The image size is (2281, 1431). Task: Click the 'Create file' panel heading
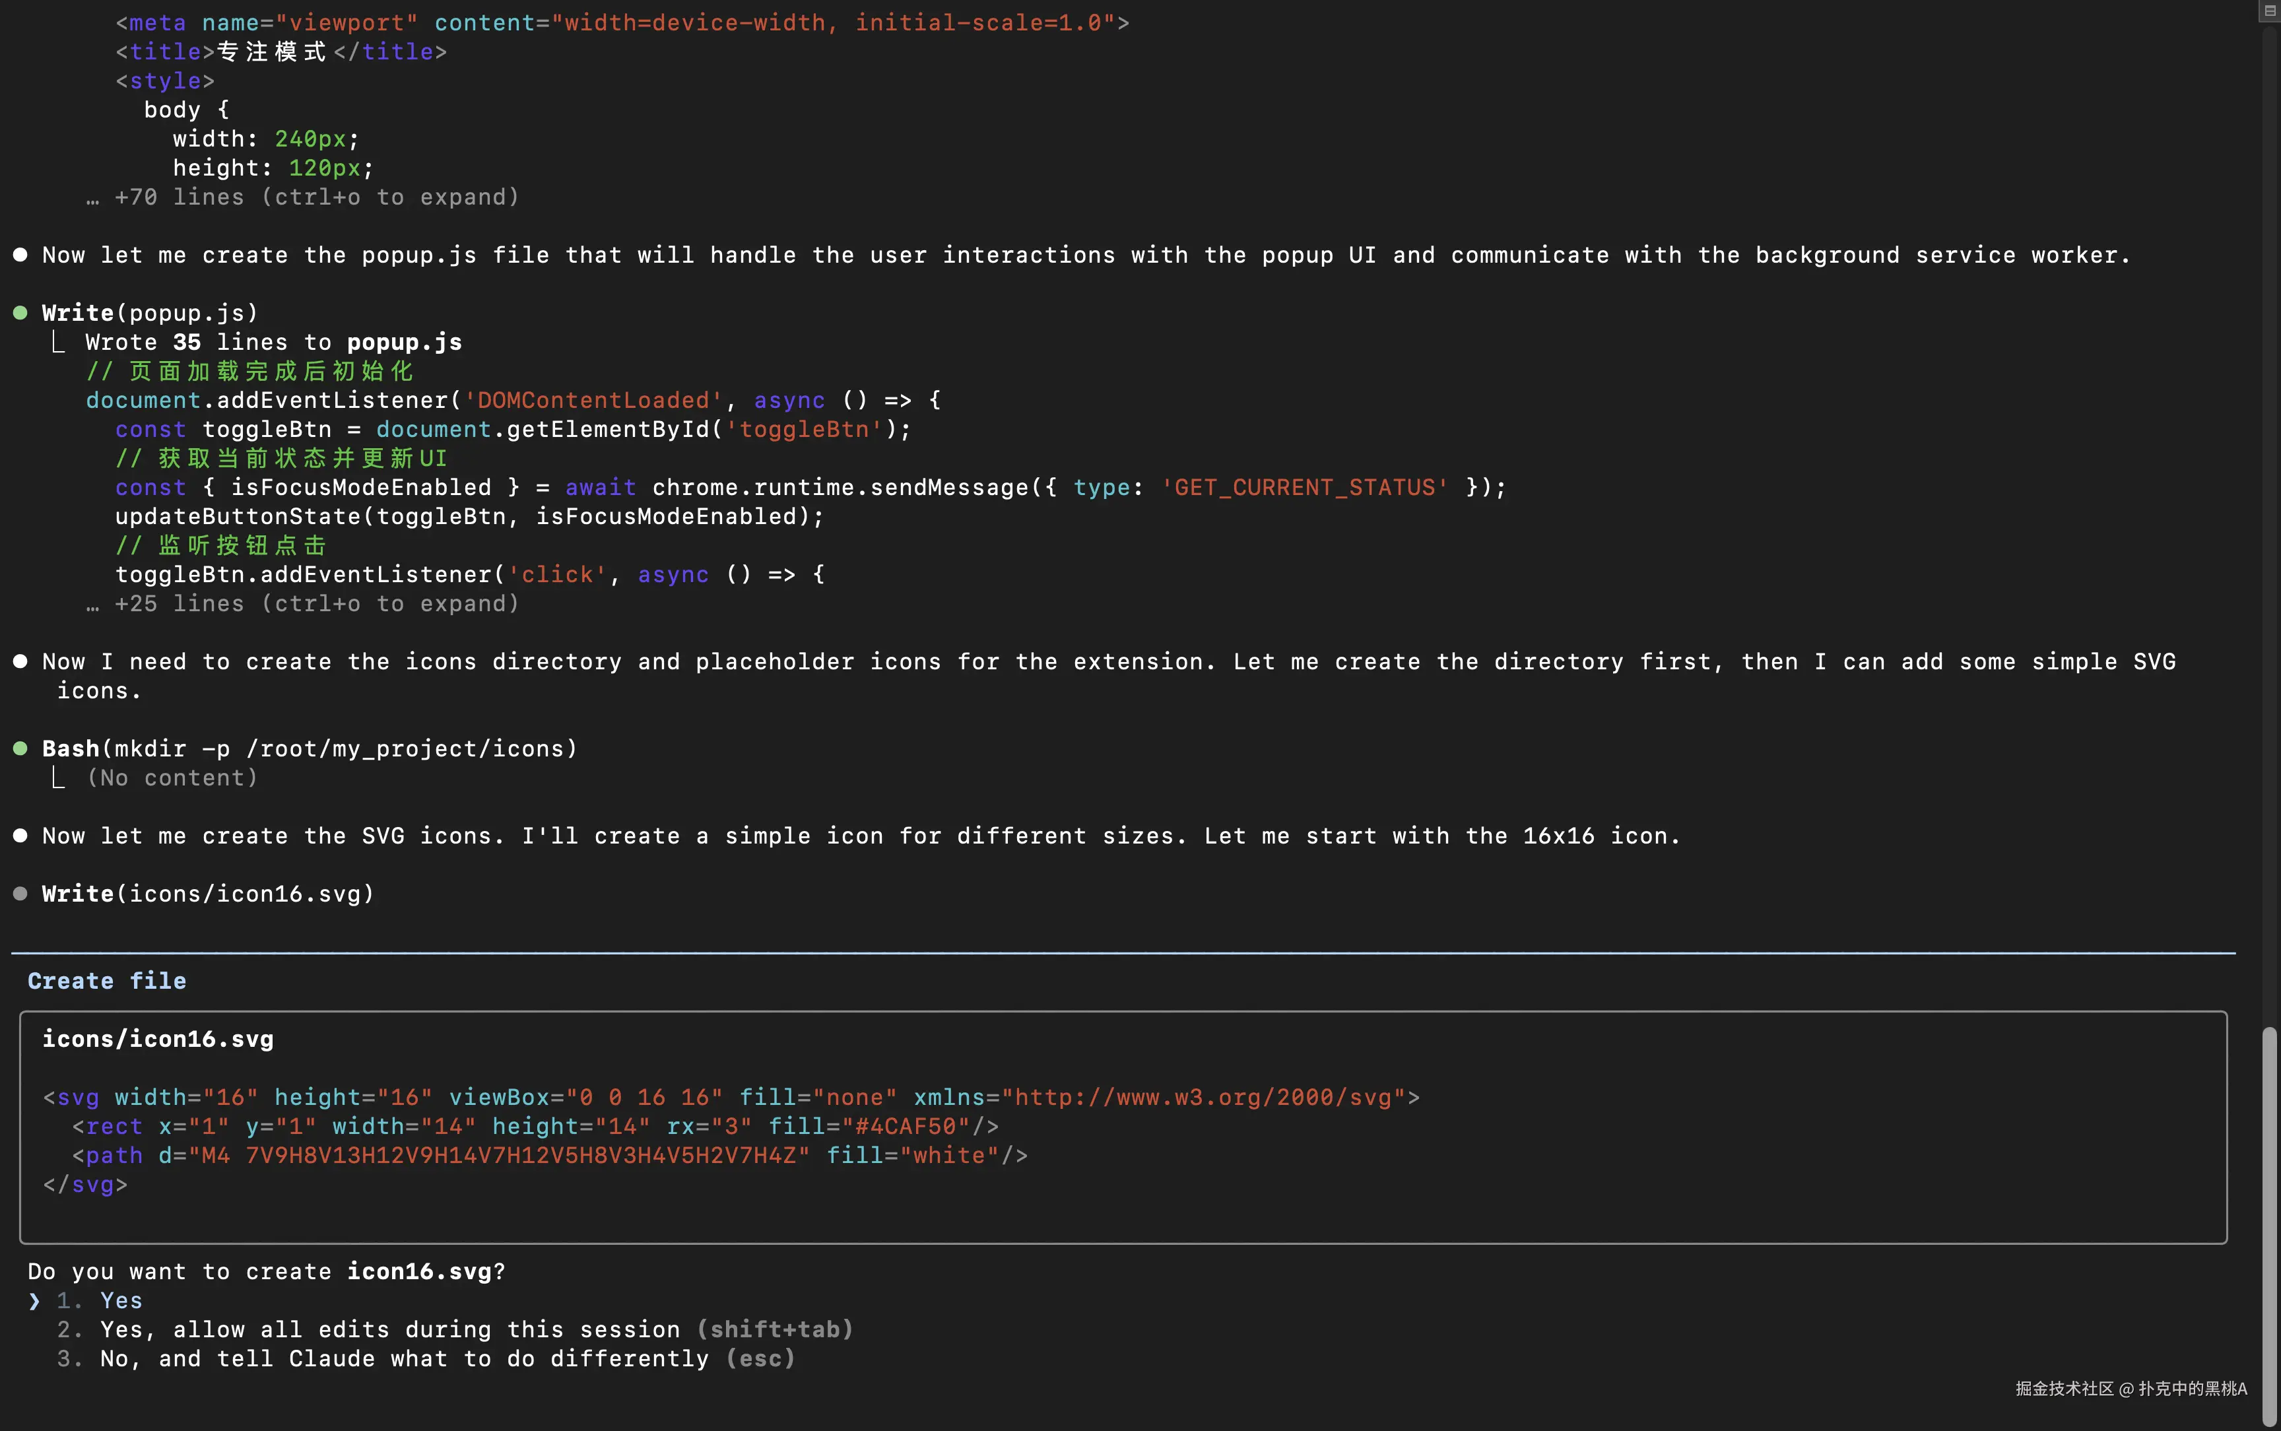107,982
